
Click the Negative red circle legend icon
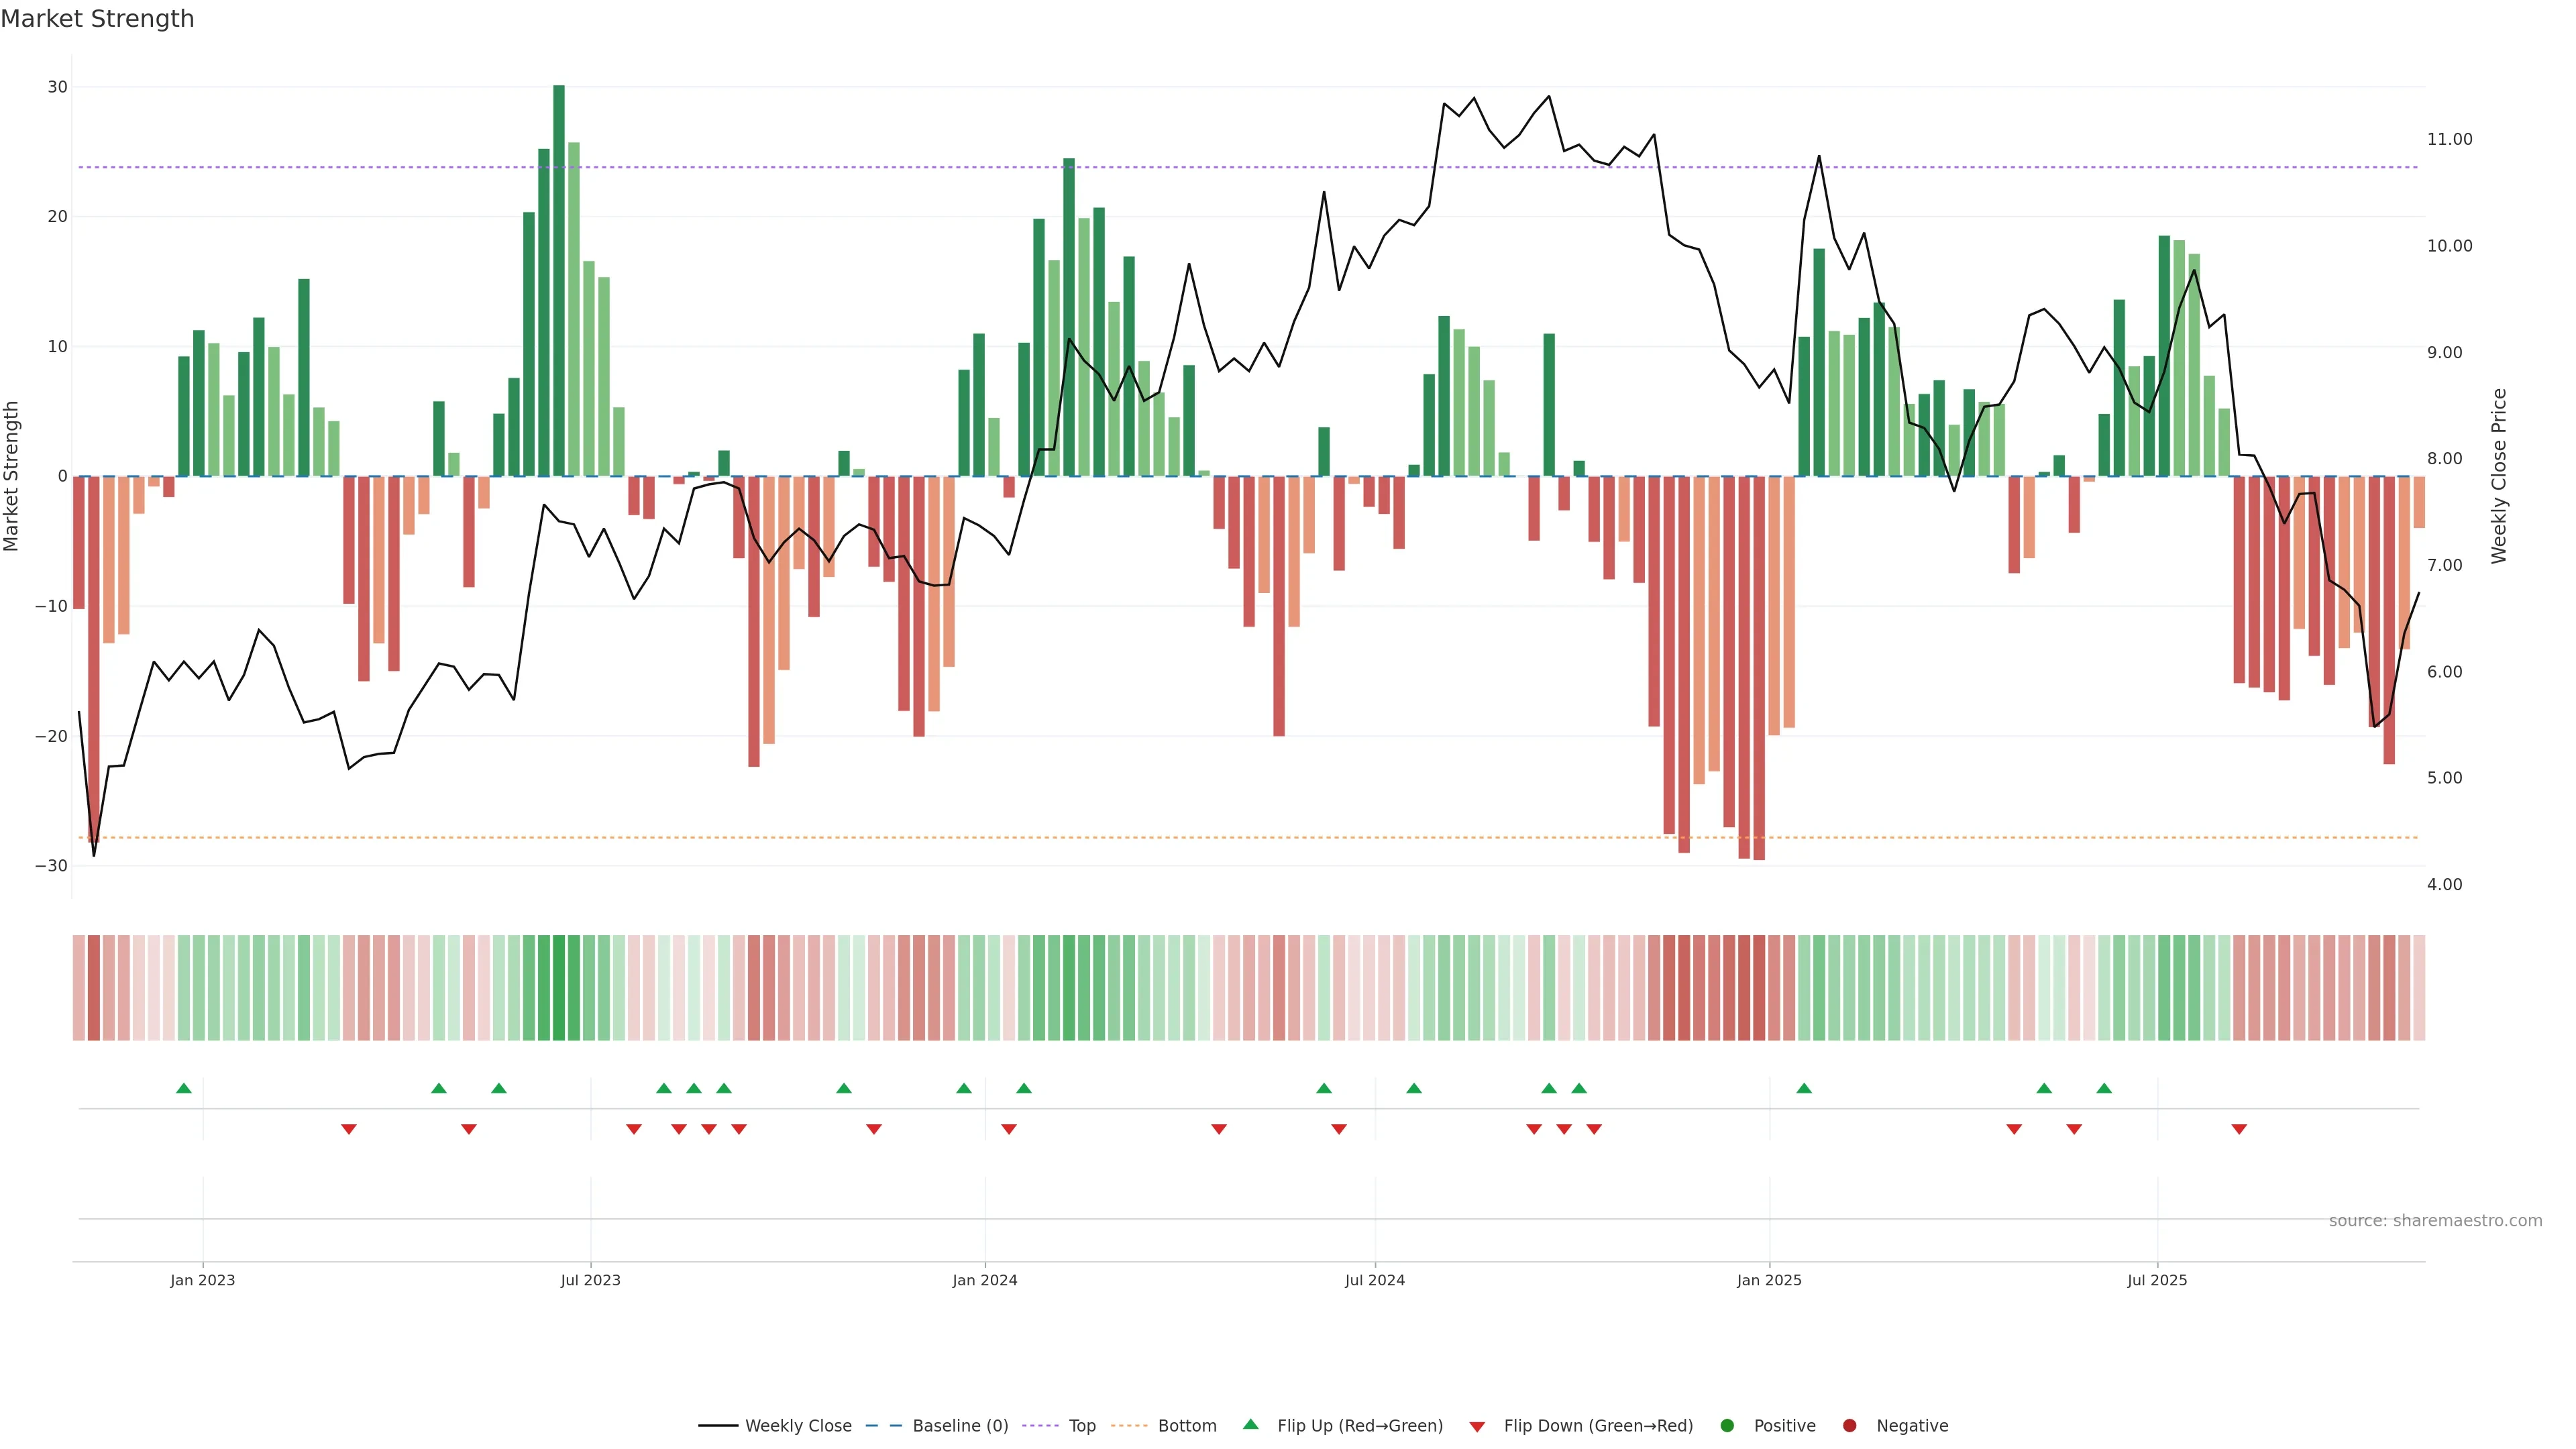[x=1849, y=1425]
